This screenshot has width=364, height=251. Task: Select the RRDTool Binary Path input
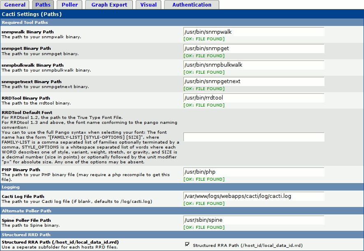[x=254, y=98]
